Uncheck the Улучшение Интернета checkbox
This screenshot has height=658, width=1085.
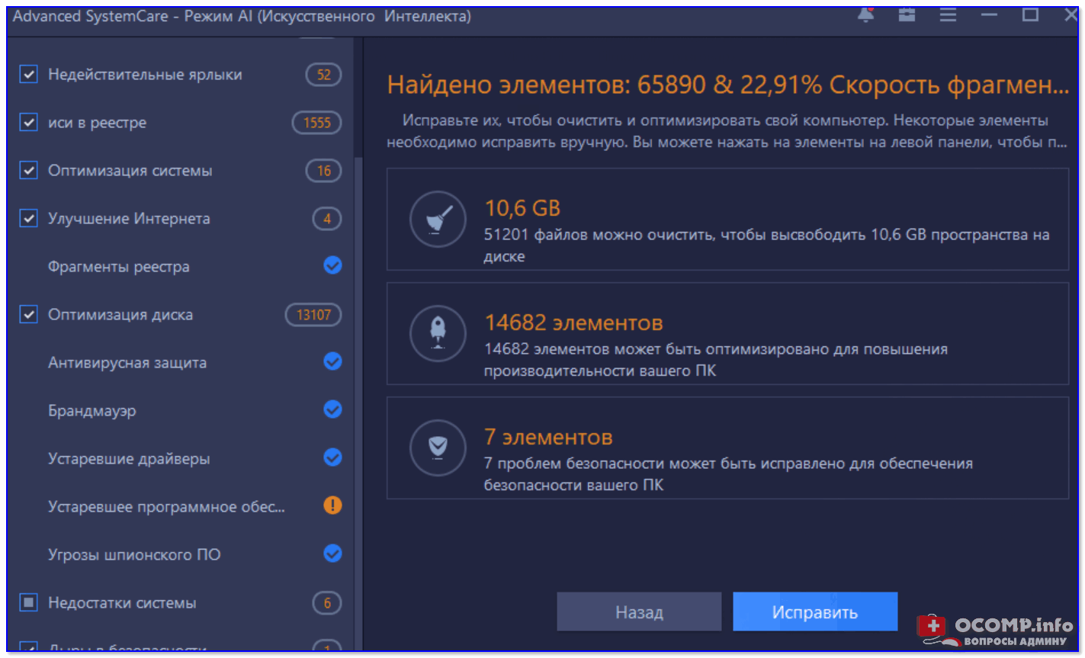point(29,219)
